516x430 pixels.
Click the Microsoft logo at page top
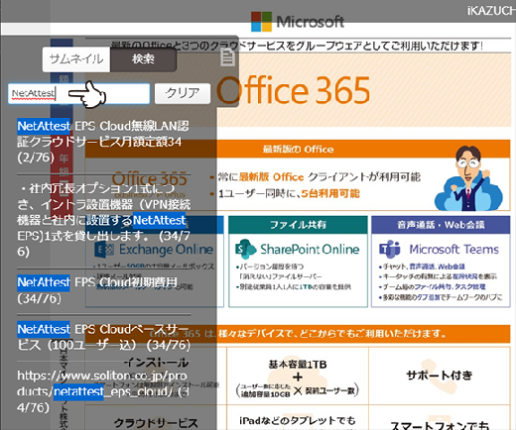[x=298, y=22]
